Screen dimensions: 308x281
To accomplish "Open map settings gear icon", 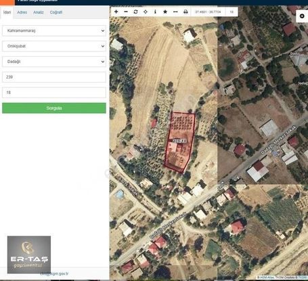I will (x=302, y=16).
